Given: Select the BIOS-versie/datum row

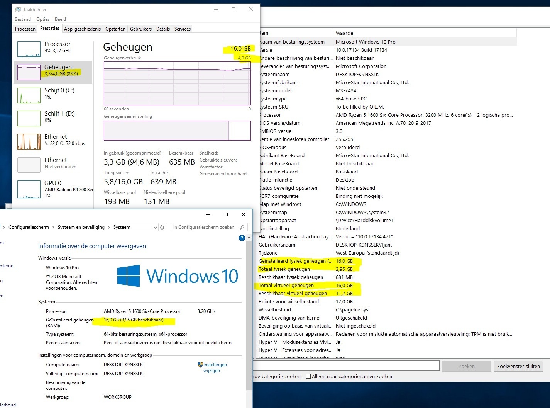Looking at the screenshot, I should click(388, 123).
